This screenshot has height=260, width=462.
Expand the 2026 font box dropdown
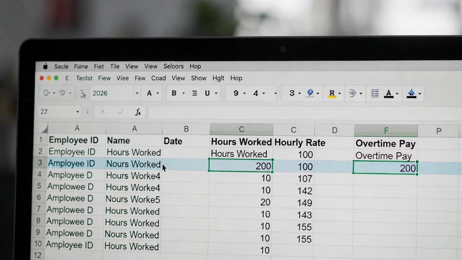(x=137, y=94)
